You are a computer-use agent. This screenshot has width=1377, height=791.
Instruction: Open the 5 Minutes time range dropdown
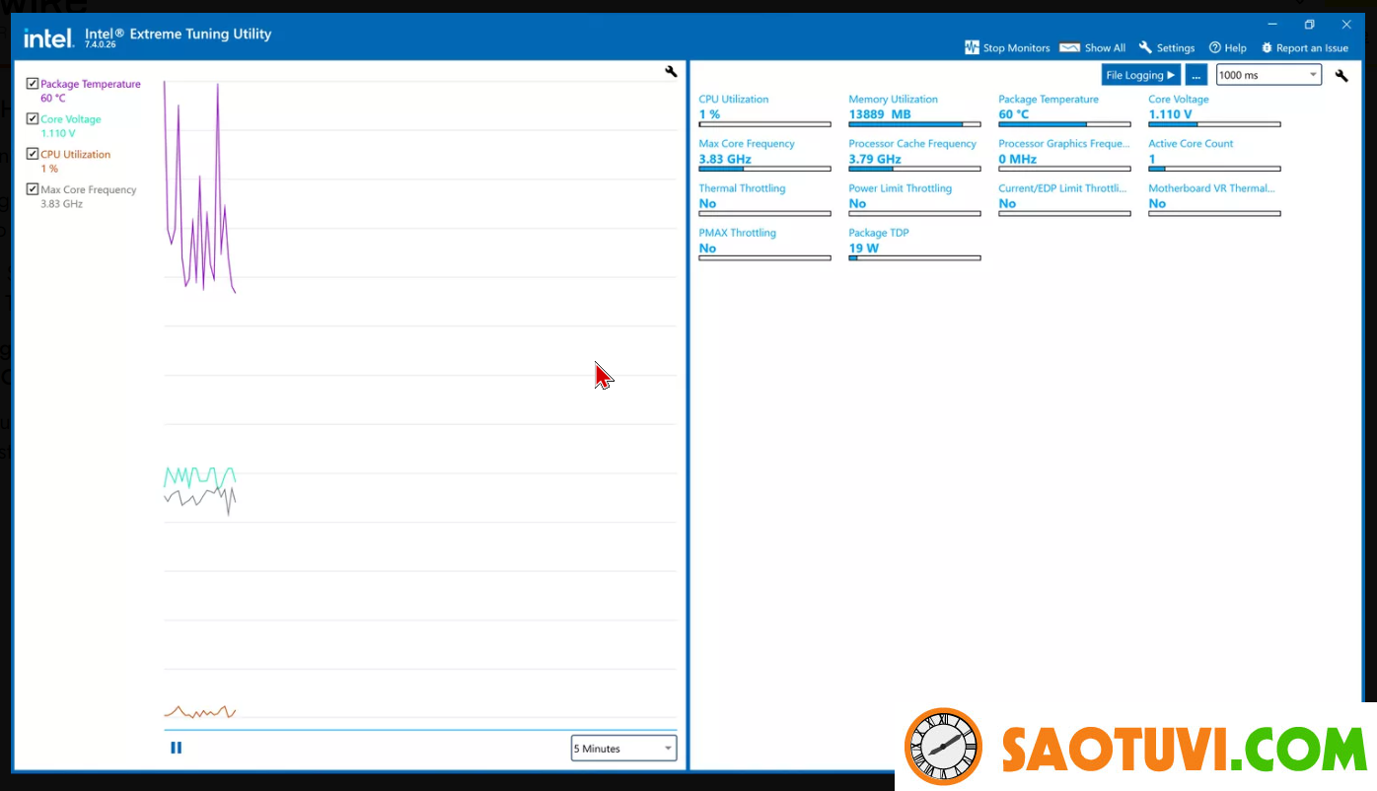(x=623, y=748)
